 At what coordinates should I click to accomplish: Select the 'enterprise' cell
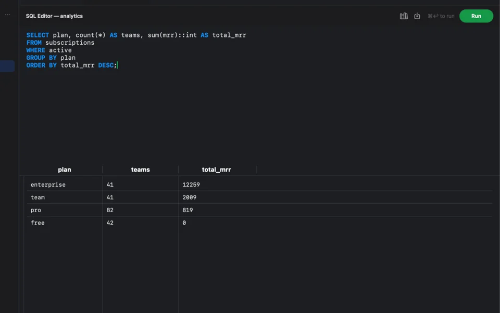point(48,185)
